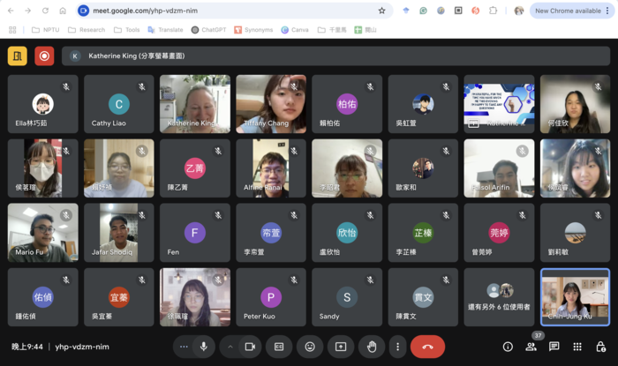Image resolution: width=618 pixels, height=366 pixels.
Task: Click the 欣怡 teal avatar tile
Action: [x=347, y=233]
